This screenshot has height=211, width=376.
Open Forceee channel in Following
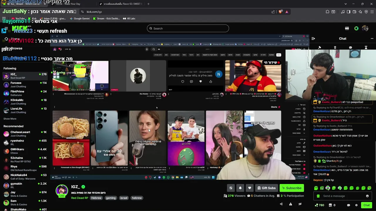point(25,85)
